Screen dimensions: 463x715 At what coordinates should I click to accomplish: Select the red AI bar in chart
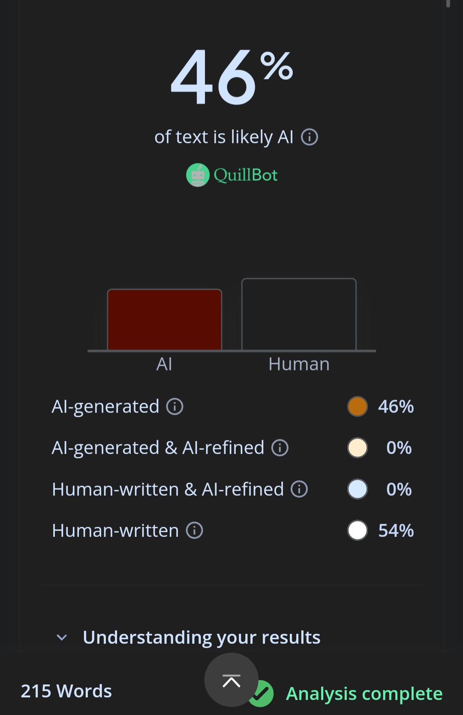[165, 320]
